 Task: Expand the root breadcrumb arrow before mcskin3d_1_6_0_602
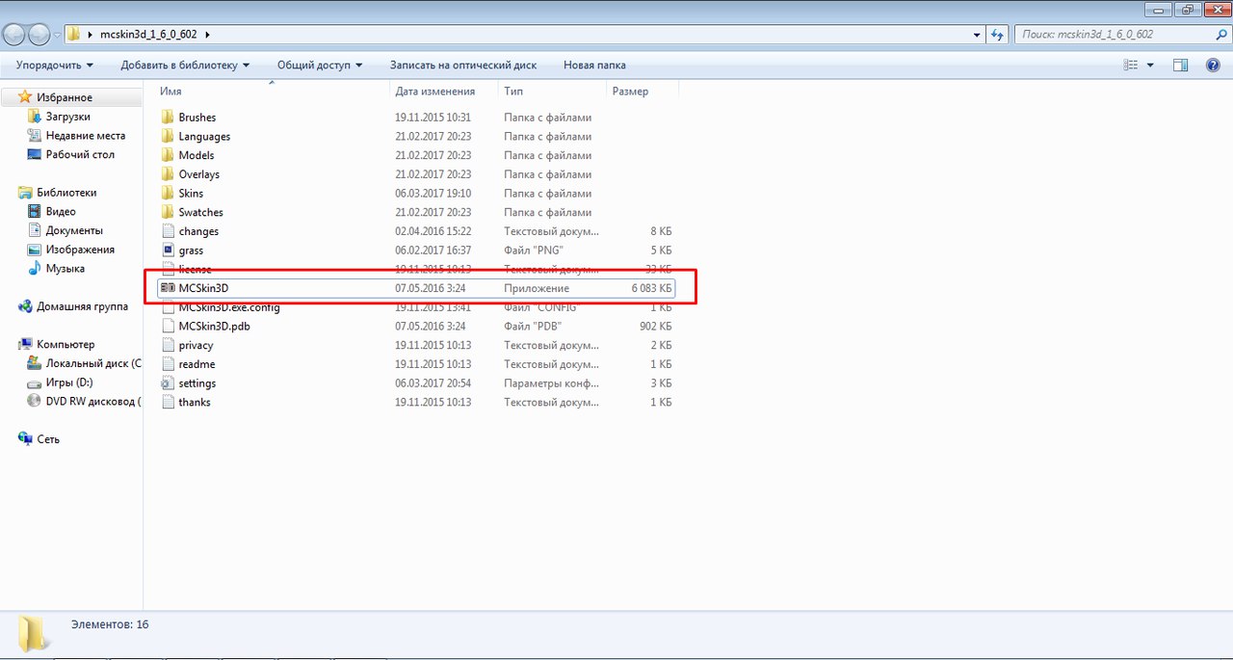(x=91, y=35)
